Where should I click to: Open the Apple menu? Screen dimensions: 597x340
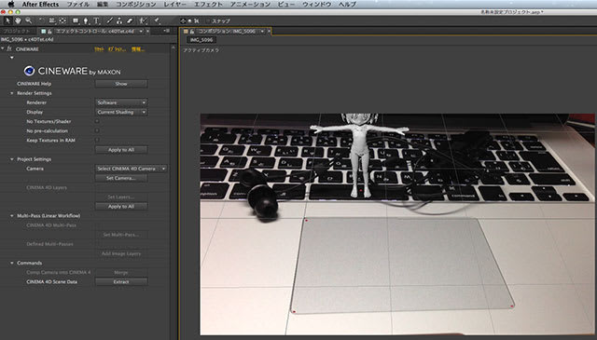click(10, 4)
